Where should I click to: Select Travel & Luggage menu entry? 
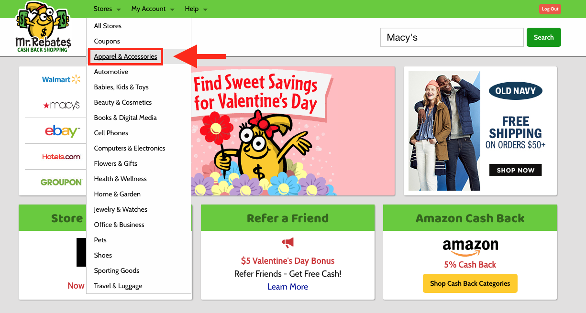coord(118,286)
